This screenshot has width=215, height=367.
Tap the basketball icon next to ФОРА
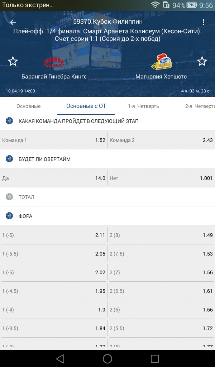coord(9,216)
